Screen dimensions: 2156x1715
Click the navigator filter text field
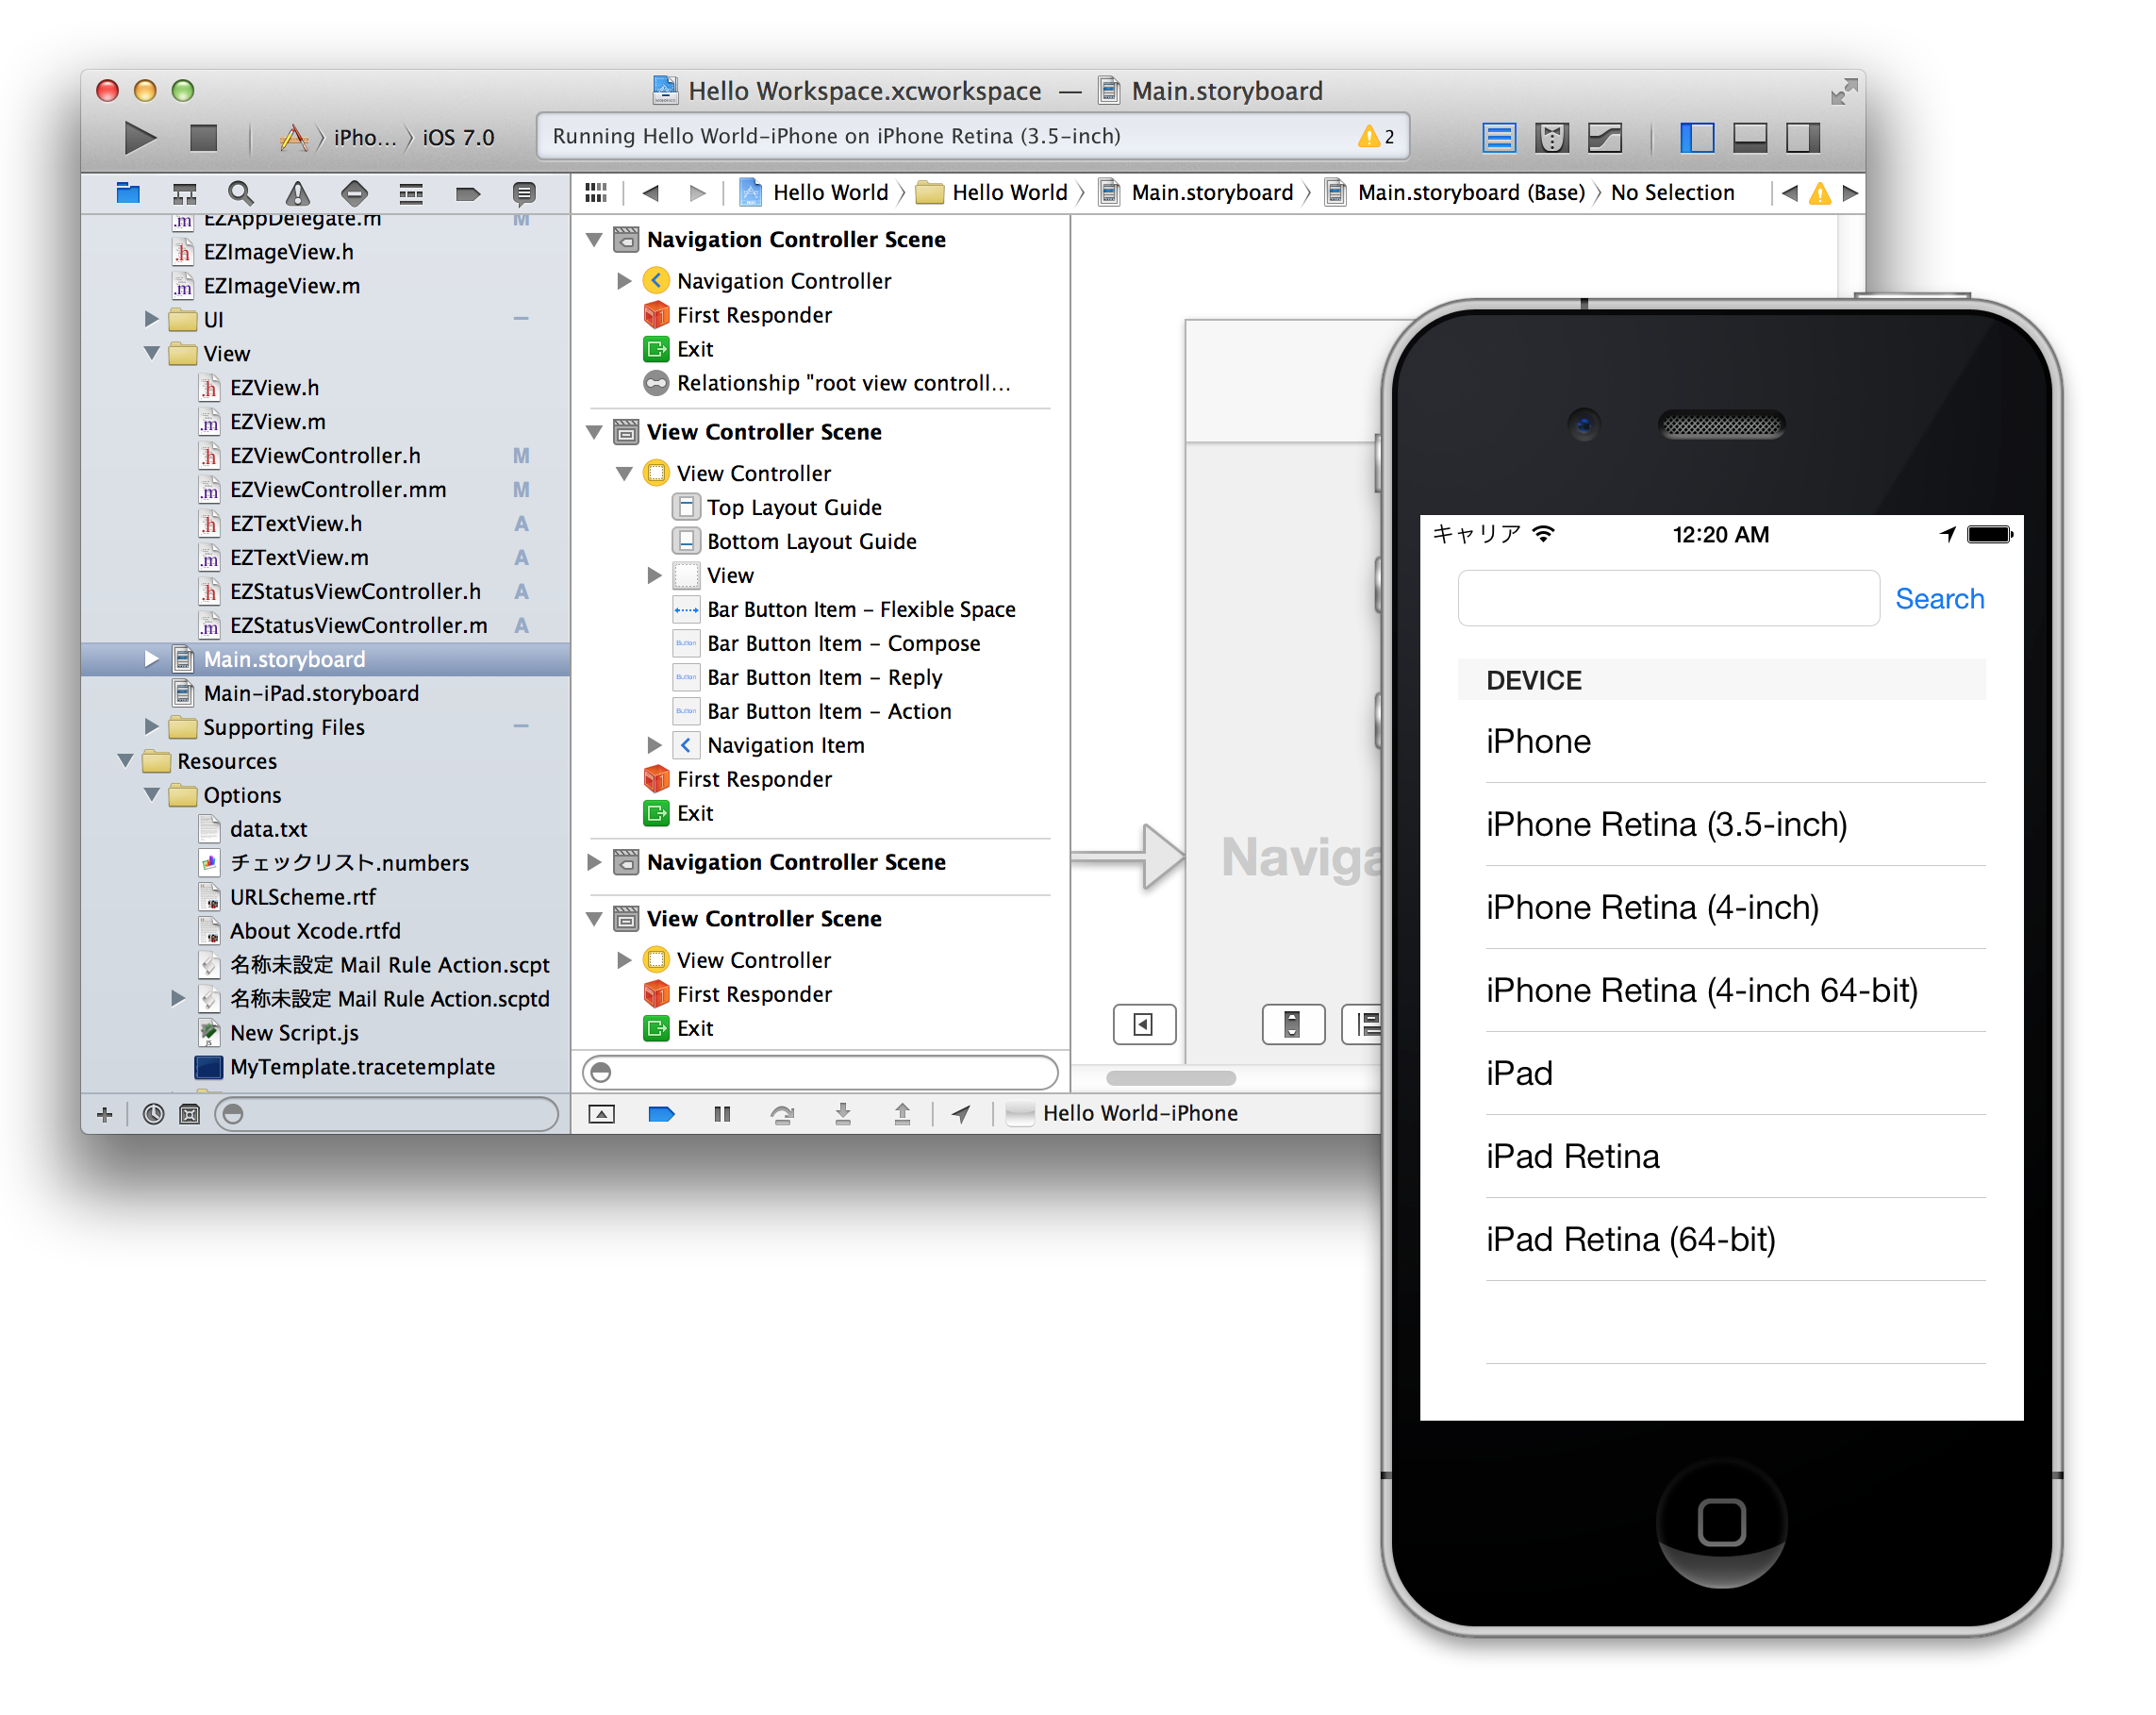coord(386,1114)
